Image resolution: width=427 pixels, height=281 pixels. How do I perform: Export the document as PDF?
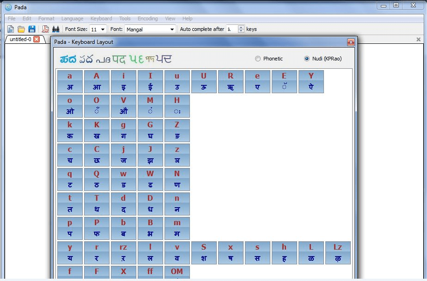coord(45,28)
